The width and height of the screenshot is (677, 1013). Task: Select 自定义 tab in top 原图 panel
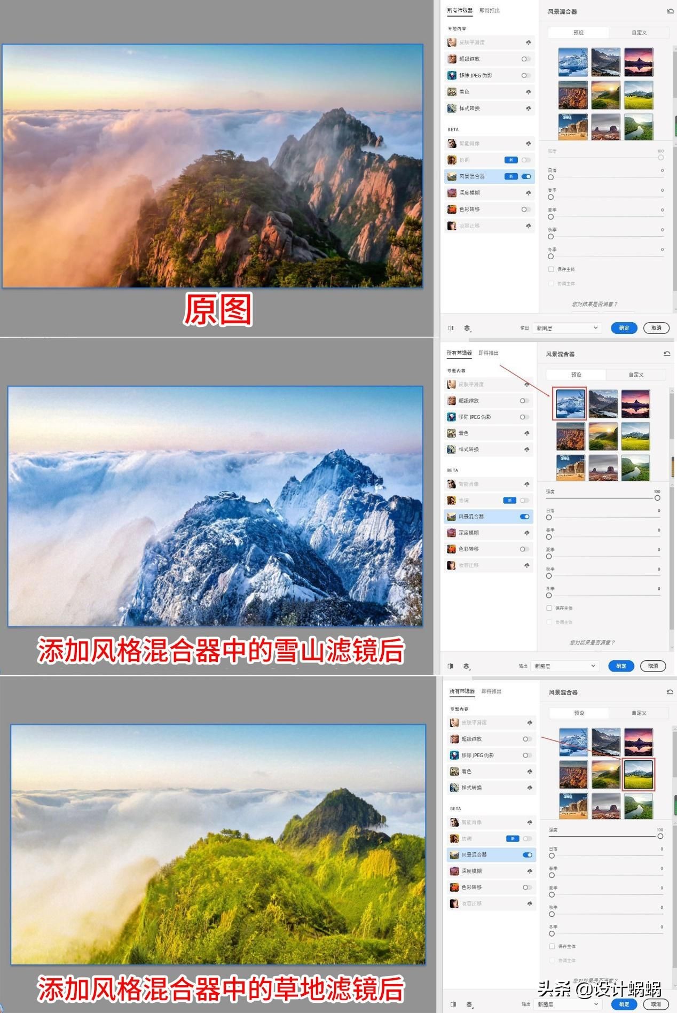point(639,33)
